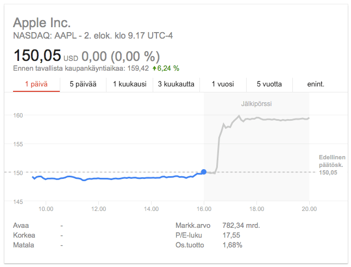Click the 12.00 time axis label
The image size is (351, 267).
[98, 208]
